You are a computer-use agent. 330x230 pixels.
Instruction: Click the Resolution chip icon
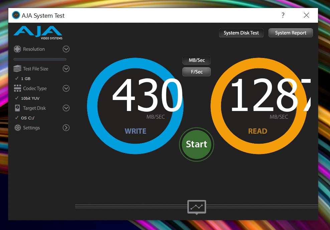17,49
